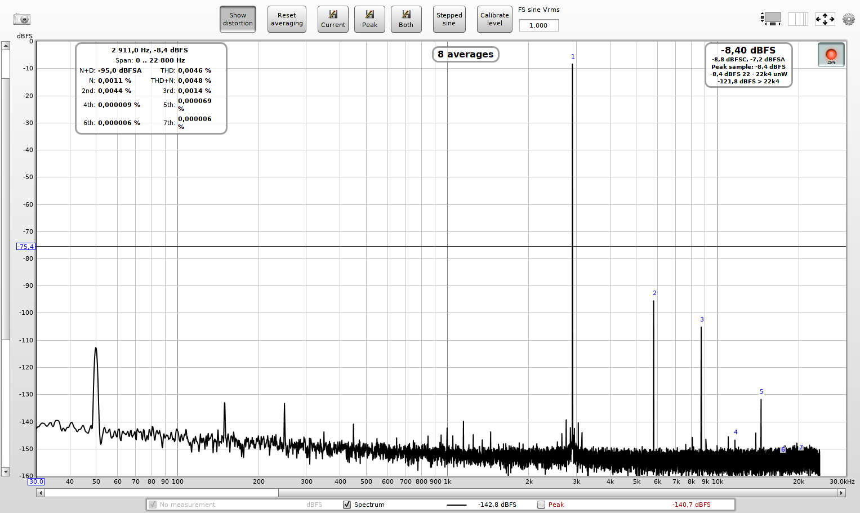Save Both traces as measurements

[x=406, y=19]
